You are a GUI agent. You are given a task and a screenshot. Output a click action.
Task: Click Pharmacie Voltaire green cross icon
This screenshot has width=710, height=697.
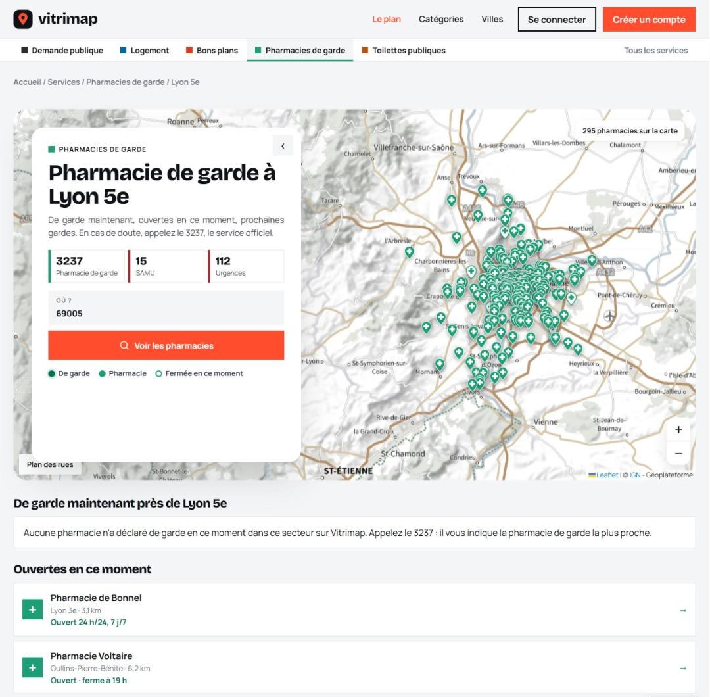click(x=33, y=667)
